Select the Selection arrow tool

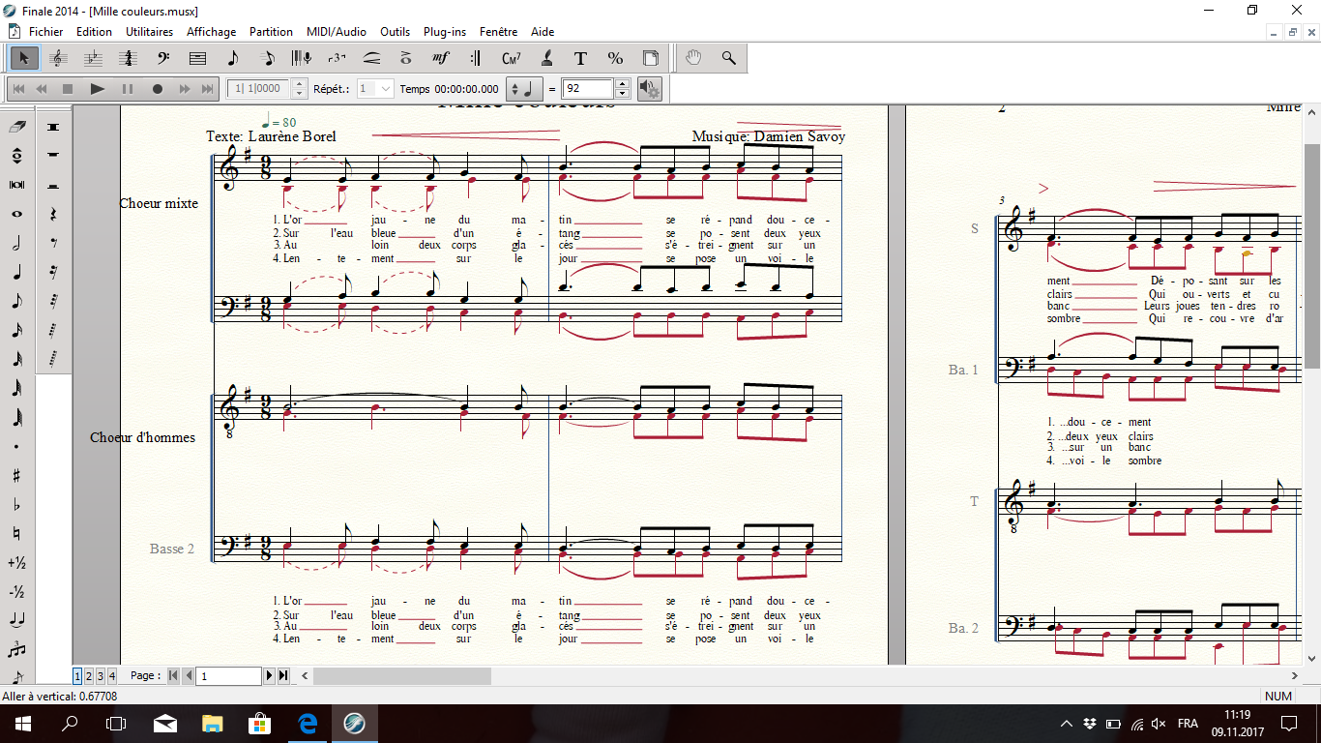24,58
